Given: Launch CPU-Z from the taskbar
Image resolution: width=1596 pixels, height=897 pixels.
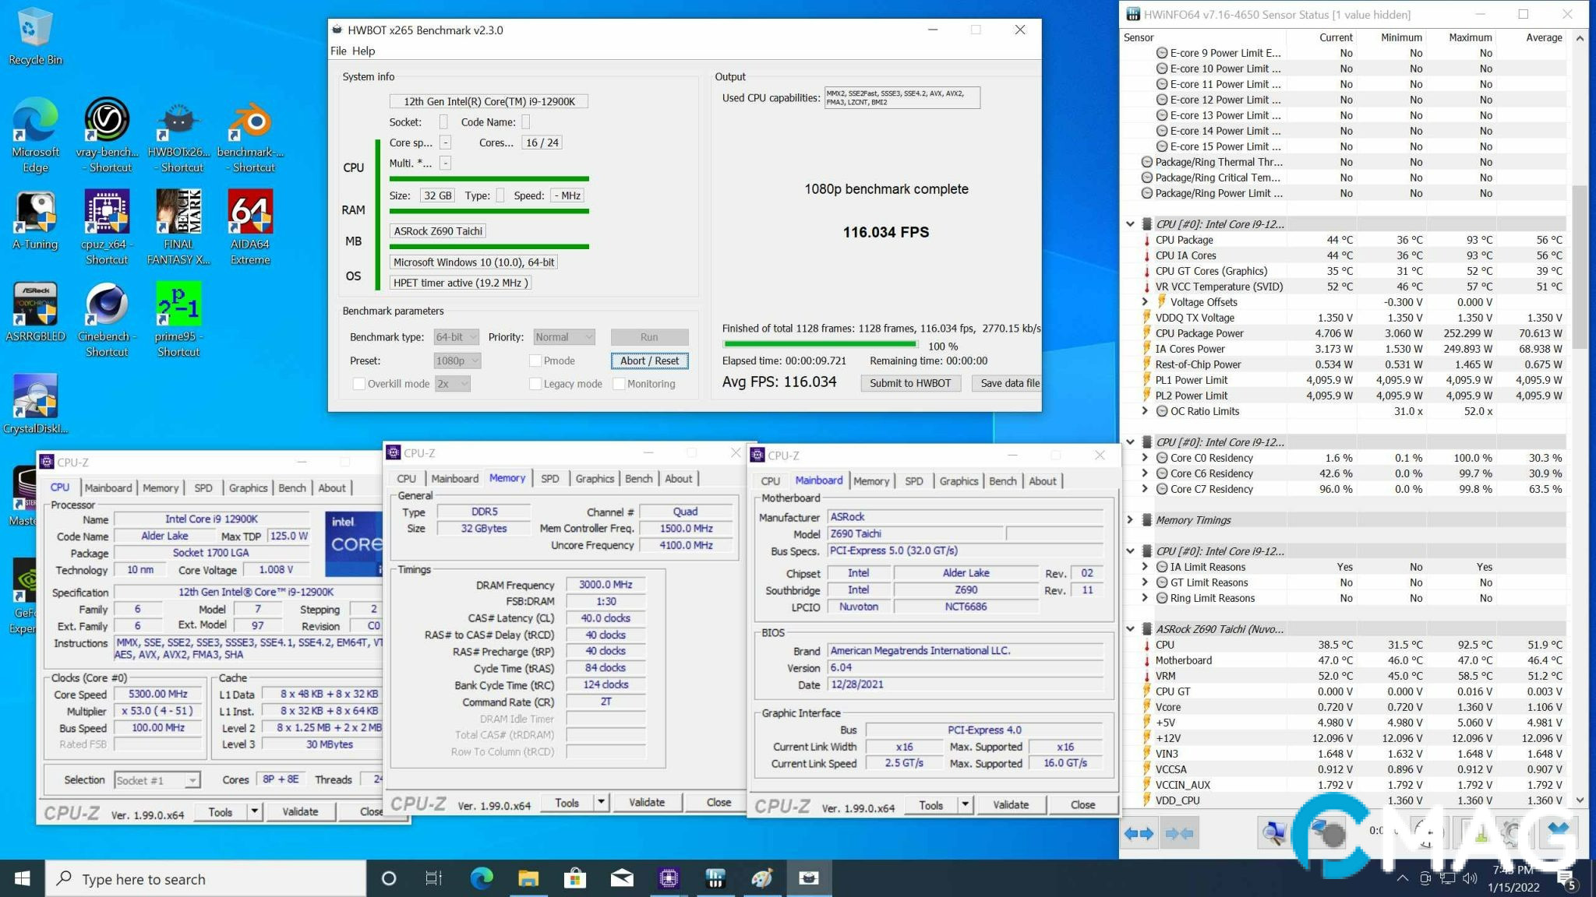Looking at the screenshot, I should tap(669, 878).
